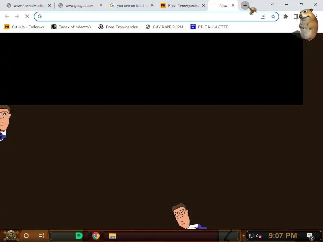Open the Extensions puzzle icon

(286, 16)
